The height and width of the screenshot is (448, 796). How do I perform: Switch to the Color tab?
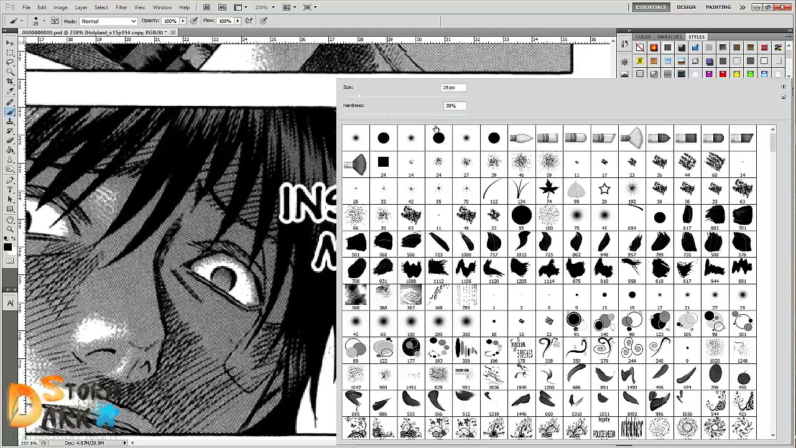tap(643, 37)
